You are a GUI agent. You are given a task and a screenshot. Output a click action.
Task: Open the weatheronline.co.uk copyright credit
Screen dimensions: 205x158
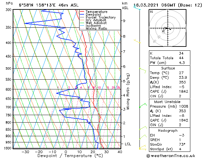171,156
